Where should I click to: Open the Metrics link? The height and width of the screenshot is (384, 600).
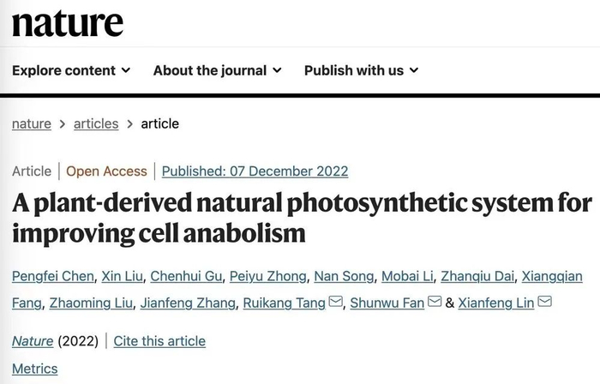pyautogui.click(x=35, y=369)
